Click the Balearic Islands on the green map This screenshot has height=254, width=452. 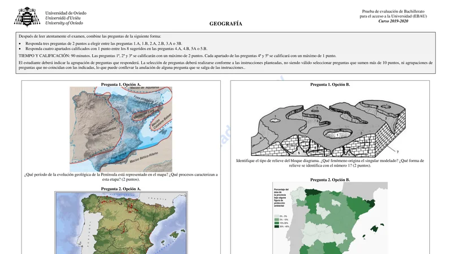pos(373,227)
